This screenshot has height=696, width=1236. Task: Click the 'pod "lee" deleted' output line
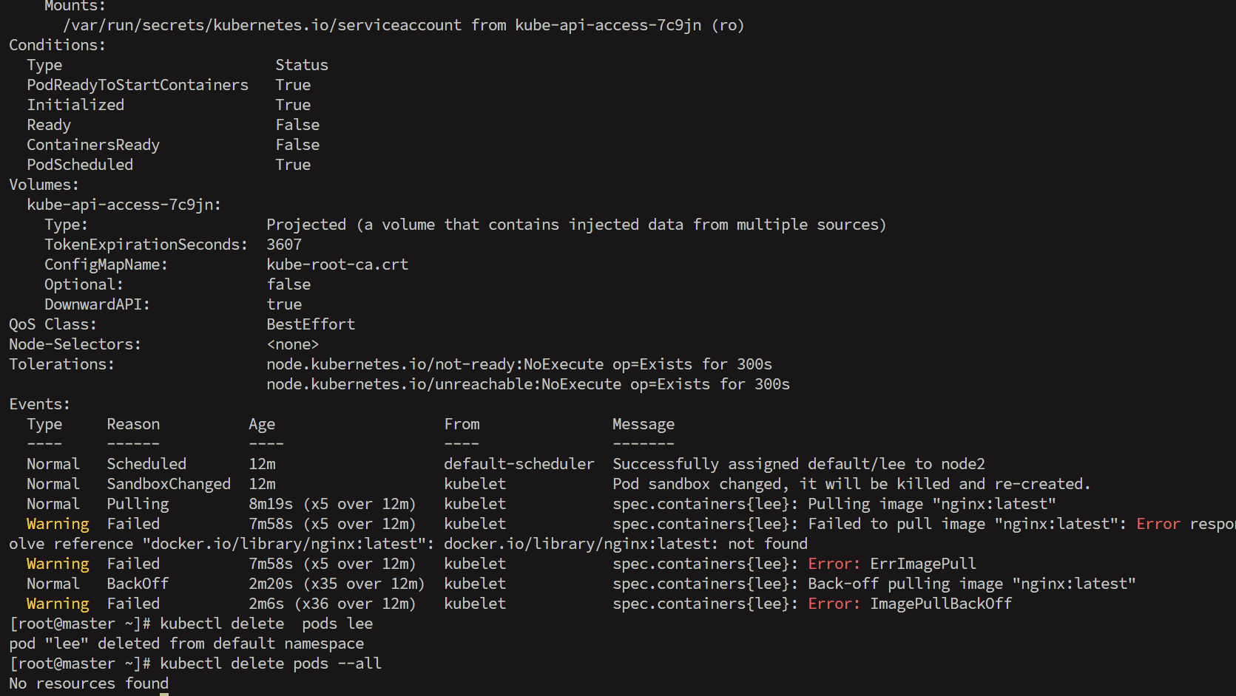(186, 644)
